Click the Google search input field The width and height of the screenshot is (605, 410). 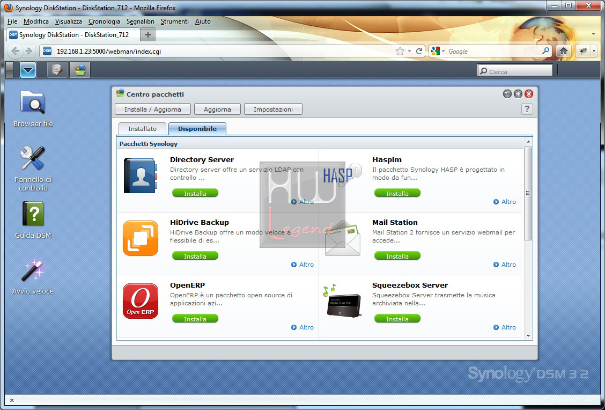(x=494, y=52)
